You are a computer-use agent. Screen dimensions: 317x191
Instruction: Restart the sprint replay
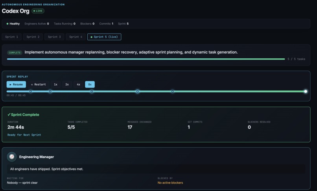39,84
